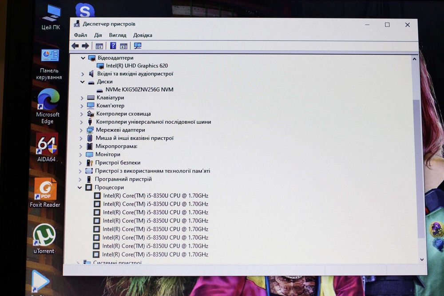444x296 pixels.
Task: Click the firmware chip icon beside Мікропрограма
Action: [90, 146]
